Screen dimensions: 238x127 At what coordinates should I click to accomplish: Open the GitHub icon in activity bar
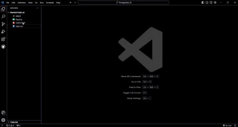(x=3, y=47)
